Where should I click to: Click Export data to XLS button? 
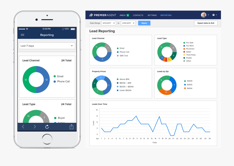(x=206, y=23)
